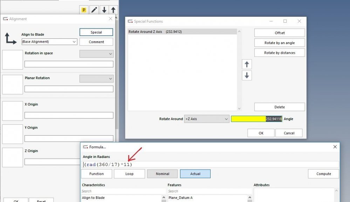
Task: Move the rotation entry down in Special Functions
Action: [247, 75]
